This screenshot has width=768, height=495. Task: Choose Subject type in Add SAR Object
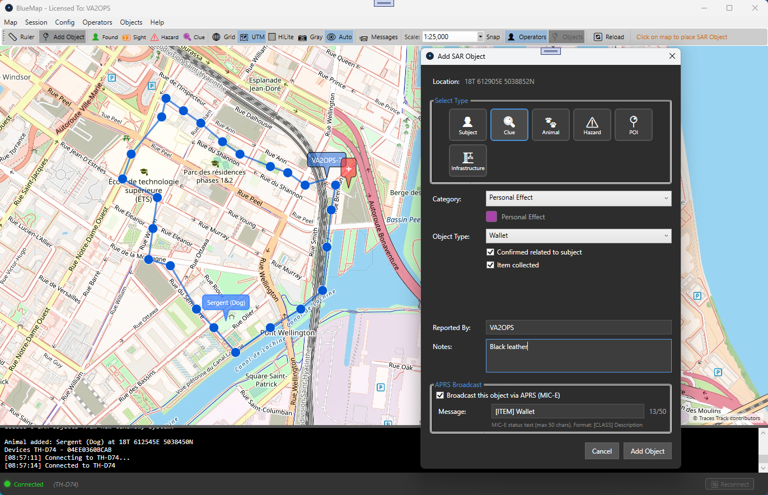click(x=468, y=125)
